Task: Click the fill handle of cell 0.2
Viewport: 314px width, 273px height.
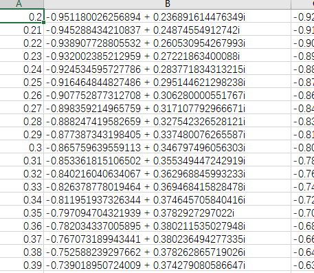Action: tap(43, 23)
